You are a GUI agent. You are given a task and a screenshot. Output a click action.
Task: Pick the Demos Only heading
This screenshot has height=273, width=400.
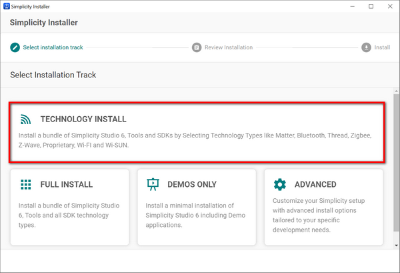[x=192, y=184]
